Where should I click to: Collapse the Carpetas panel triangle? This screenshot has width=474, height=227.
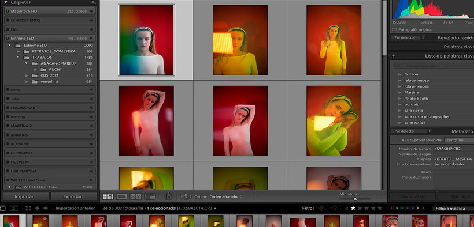[x=5, y=2]
